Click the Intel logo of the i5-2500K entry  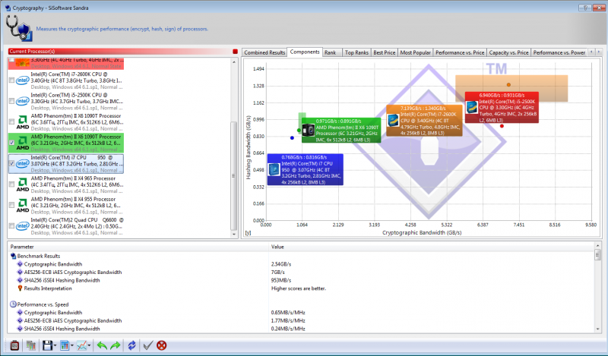pyautogui.click(x=23, y=101)
